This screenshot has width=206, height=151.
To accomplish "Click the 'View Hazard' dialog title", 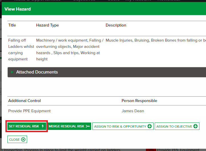I will (18, 9).
